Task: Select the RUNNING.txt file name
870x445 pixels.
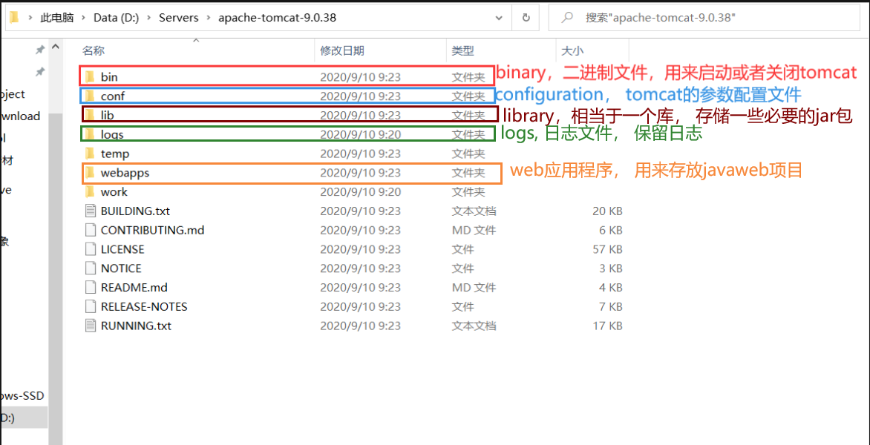Action: coord(136,326)
